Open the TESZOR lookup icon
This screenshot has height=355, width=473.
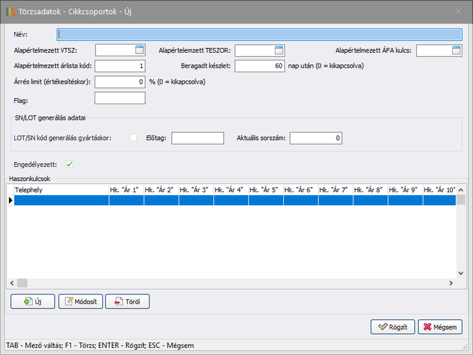[279, 49]
